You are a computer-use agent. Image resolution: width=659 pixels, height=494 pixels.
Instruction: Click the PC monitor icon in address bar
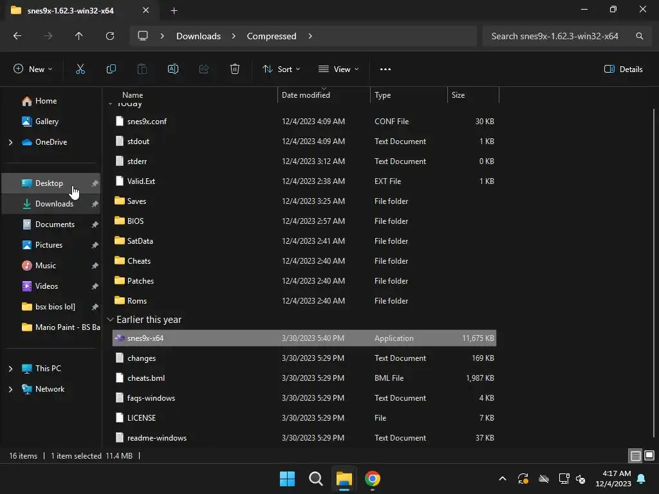coord(143,36)
